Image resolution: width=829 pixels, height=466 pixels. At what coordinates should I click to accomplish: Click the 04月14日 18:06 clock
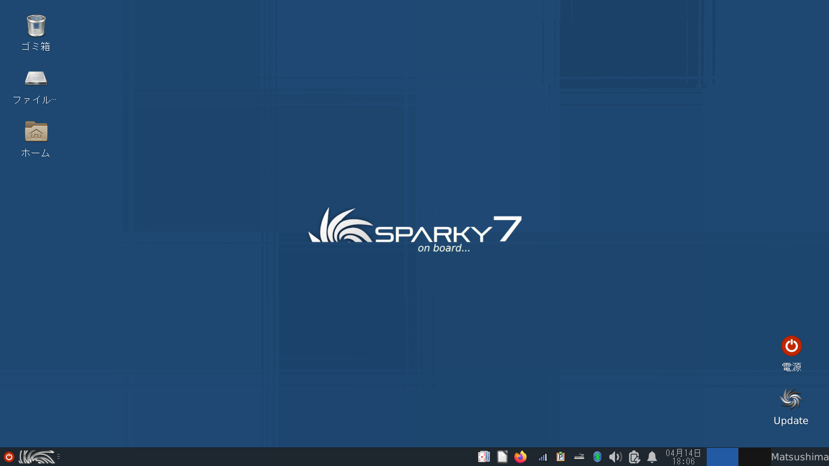pyautogui.click(x=683, y=457)
